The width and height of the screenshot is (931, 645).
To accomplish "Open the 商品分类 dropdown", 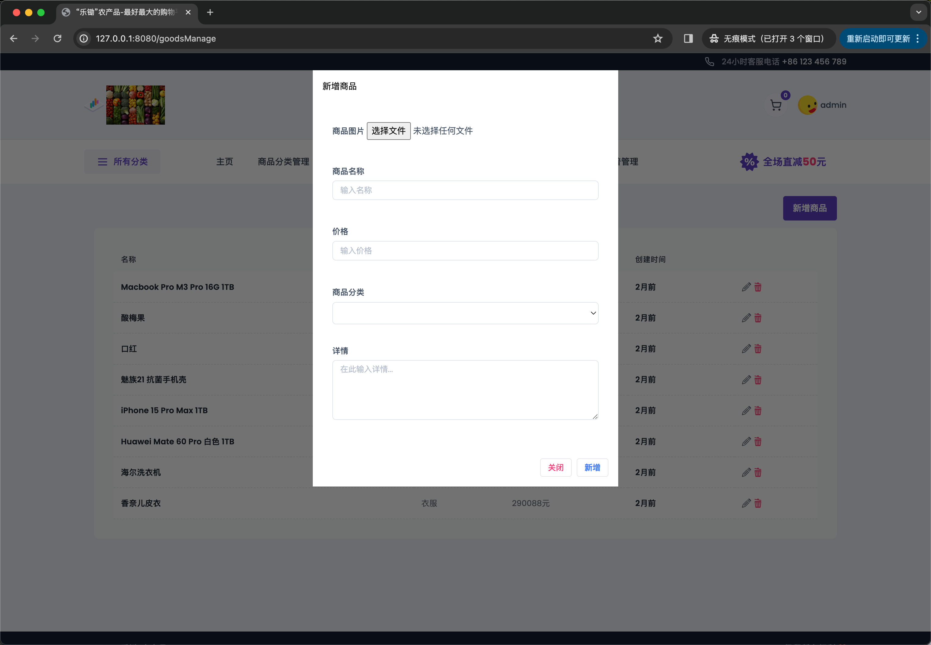I will click(465, 313).
